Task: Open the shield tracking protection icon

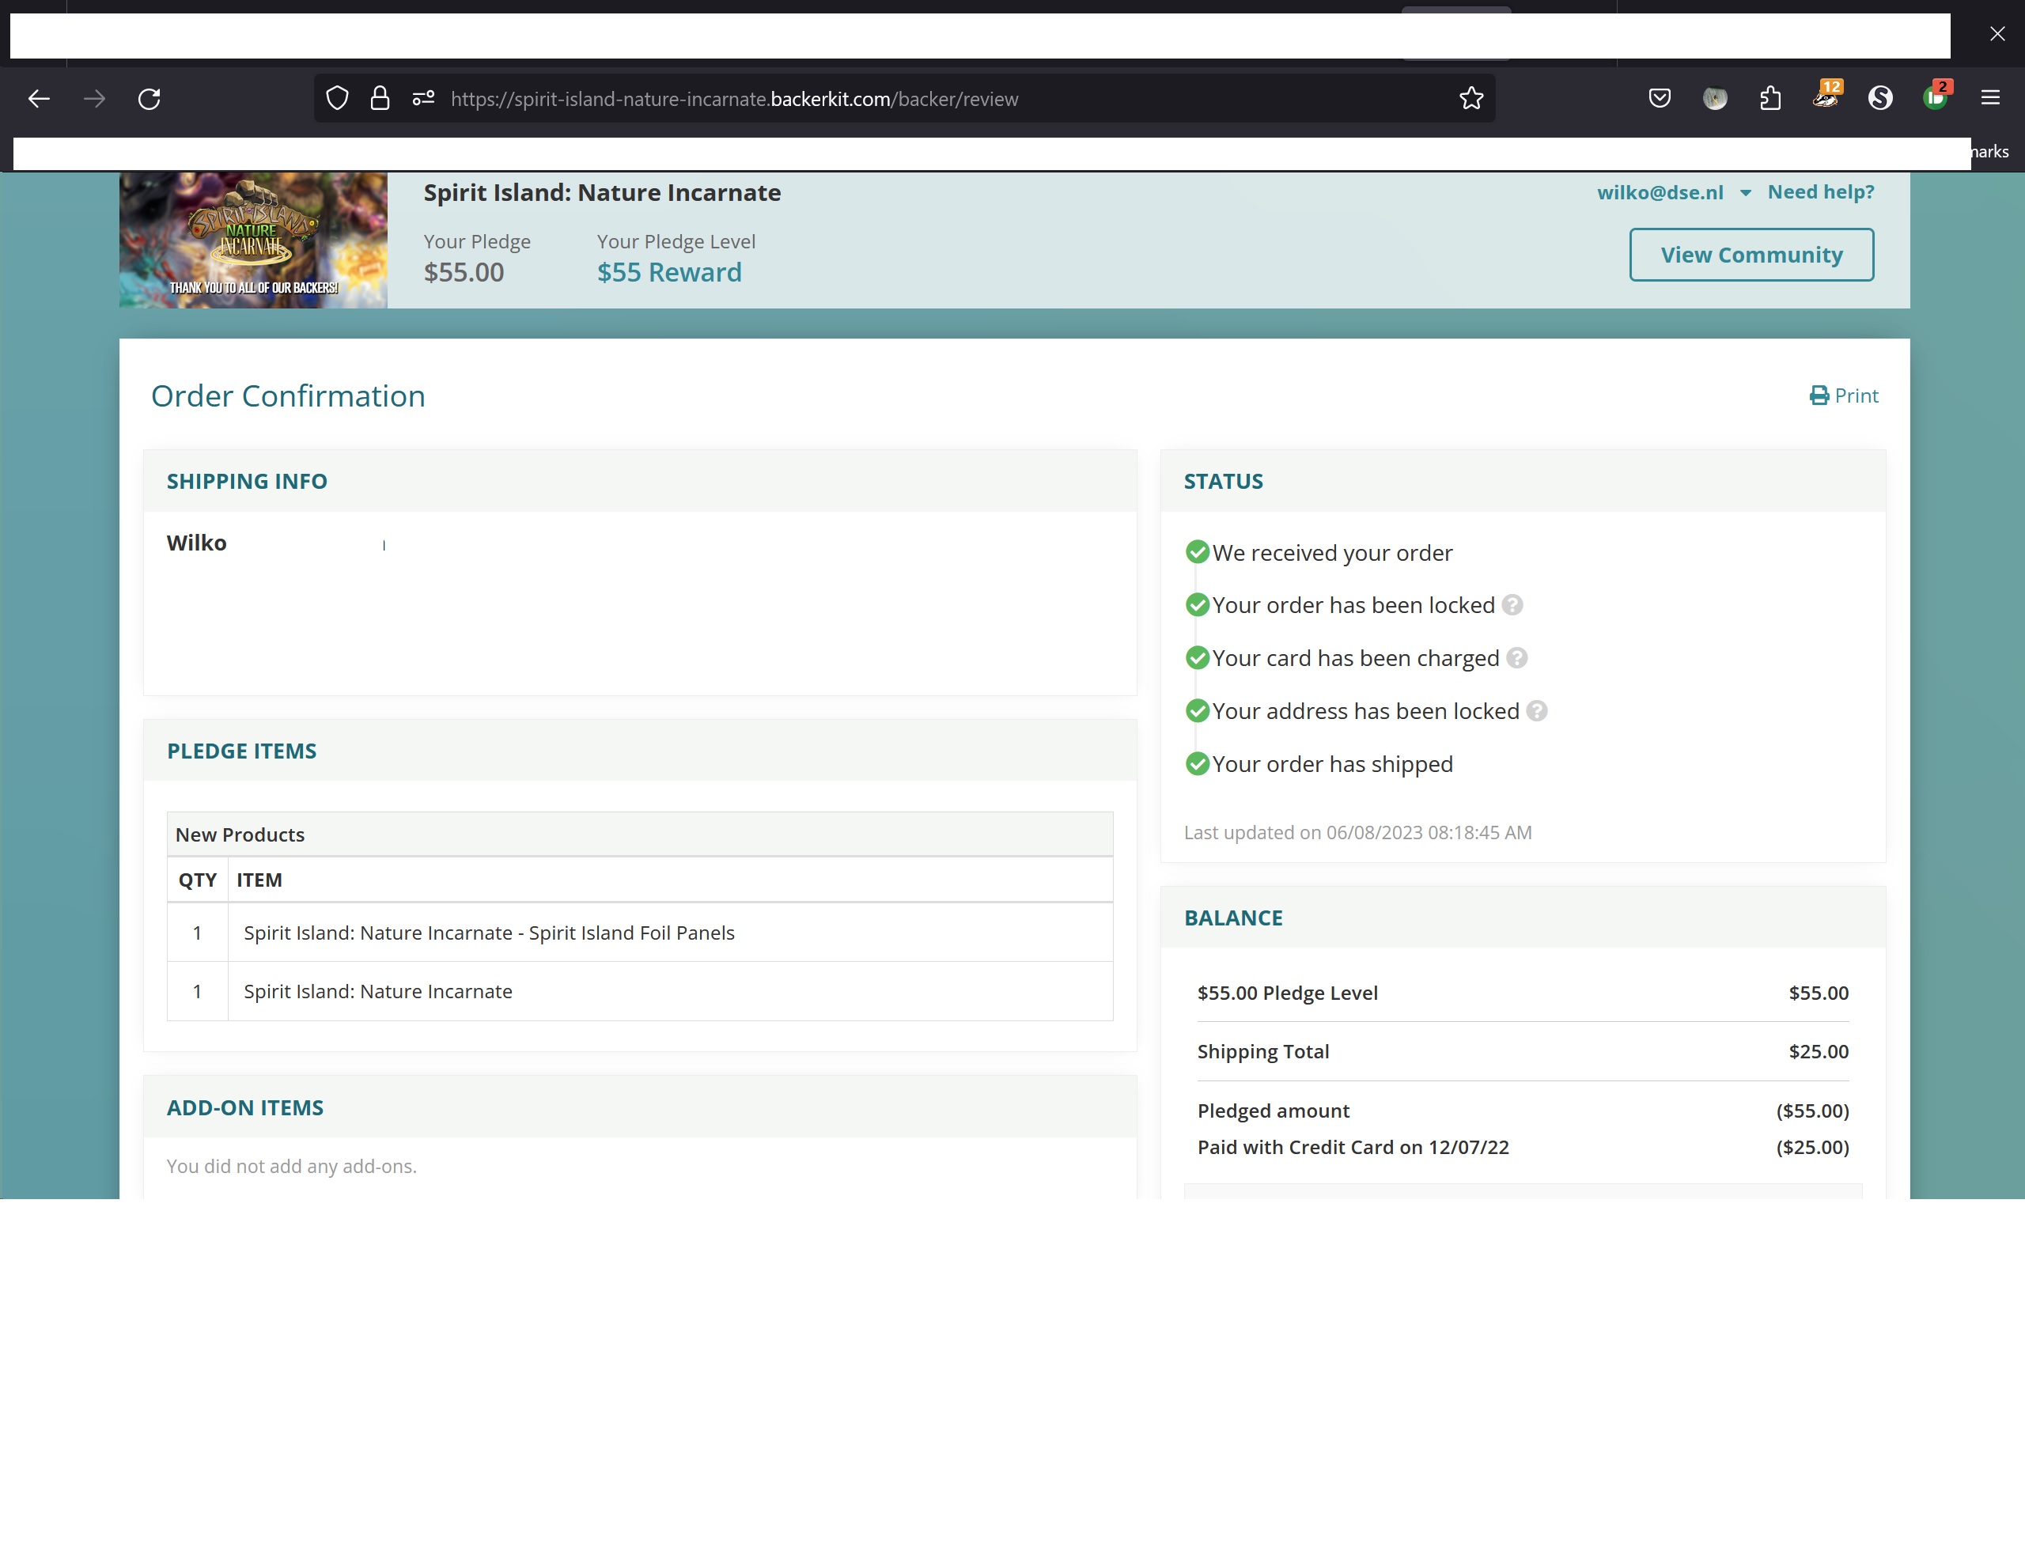Action: click(x=337, y=98)
